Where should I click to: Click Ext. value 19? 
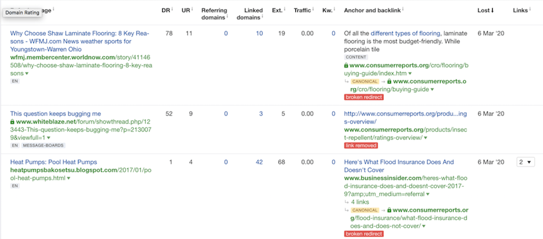pyautogui.click(x=282, y=33)
